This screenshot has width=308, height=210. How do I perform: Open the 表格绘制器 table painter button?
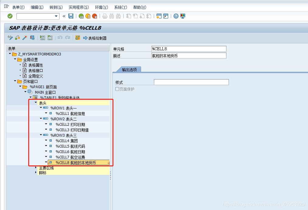tap(95, 38)
